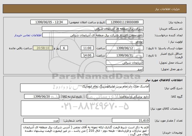Screen dimensions: 192x136
Task: Click the حداقل تاریخ اعتبار قیمت label
Action: point(172,55)
